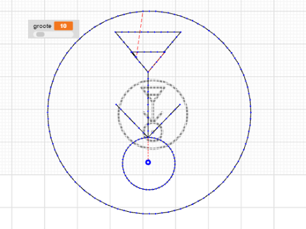Select the right diagonal arm endpoint
Screen dimensions: 306x229
[x=180, y=104]
